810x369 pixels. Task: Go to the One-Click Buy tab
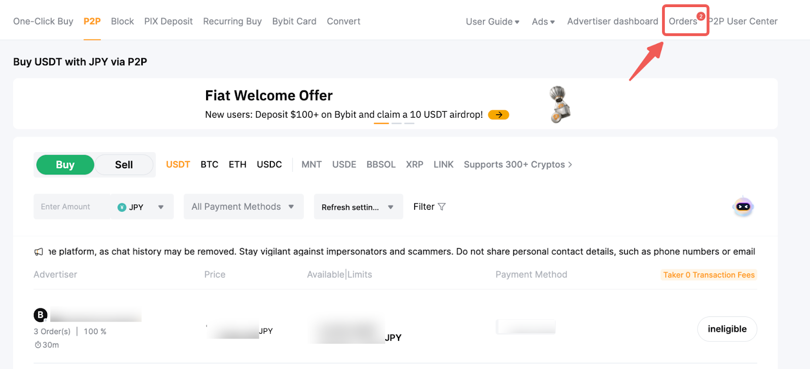click(43, 21)
